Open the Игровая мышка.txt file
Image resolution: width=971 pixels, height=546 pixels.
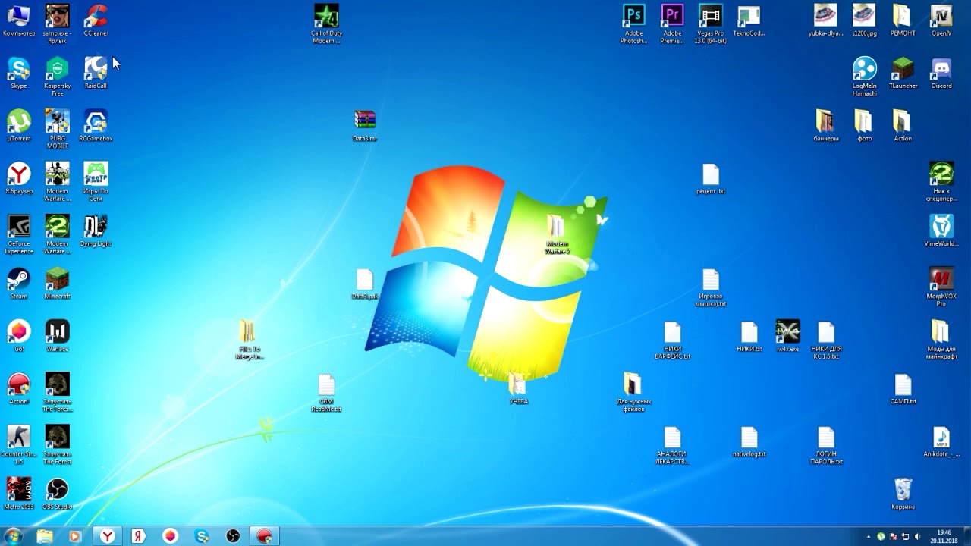click(711, 287)
